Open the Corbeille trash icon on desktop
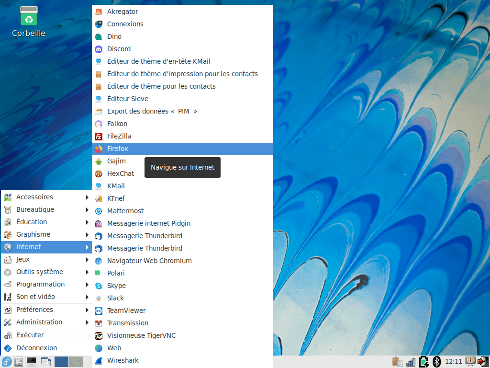Screen dimensions: 490x368 click(29, 22)
